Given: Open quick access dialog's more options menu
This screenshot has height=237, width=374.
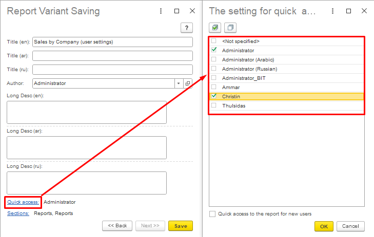Looking at the screenshot, I should pyautogui.click(x=333, y=11).
